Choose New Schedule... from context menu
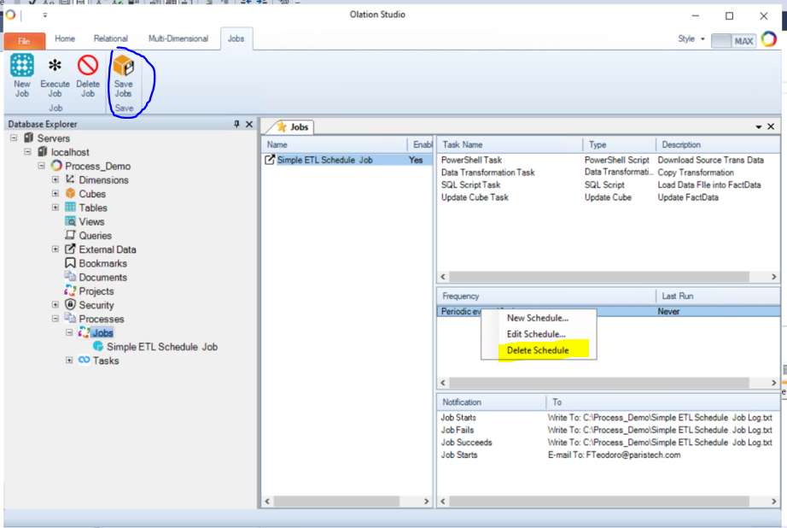 [x=538, y=318]
